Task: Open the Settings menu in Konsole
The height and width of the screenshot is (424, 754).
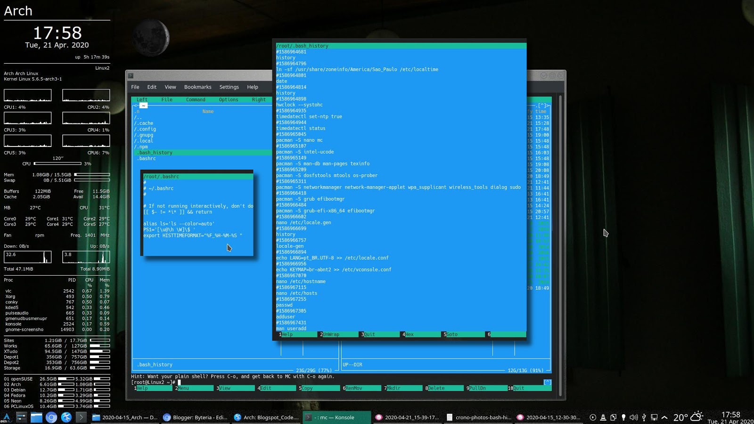Action: [x=229, y=87]
